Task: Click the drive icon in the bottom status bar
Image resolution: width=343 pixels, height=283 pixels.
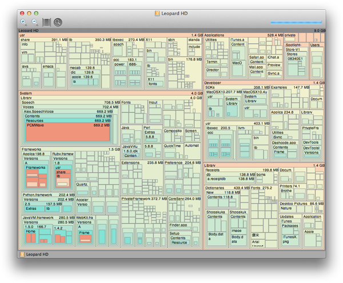Action: point(22,254)
